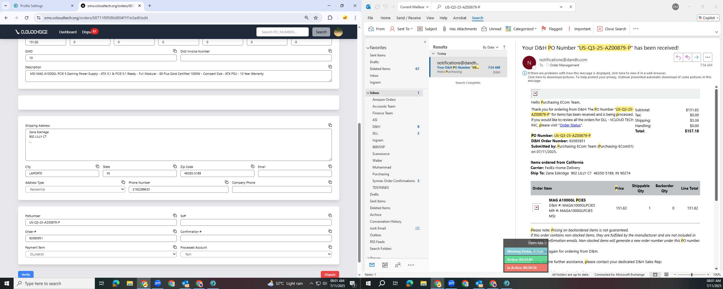The width and height of the screenshot is (723, 289).
Task: Select Synnex Order Confirmations folder
Action: (x=395, y=181)
